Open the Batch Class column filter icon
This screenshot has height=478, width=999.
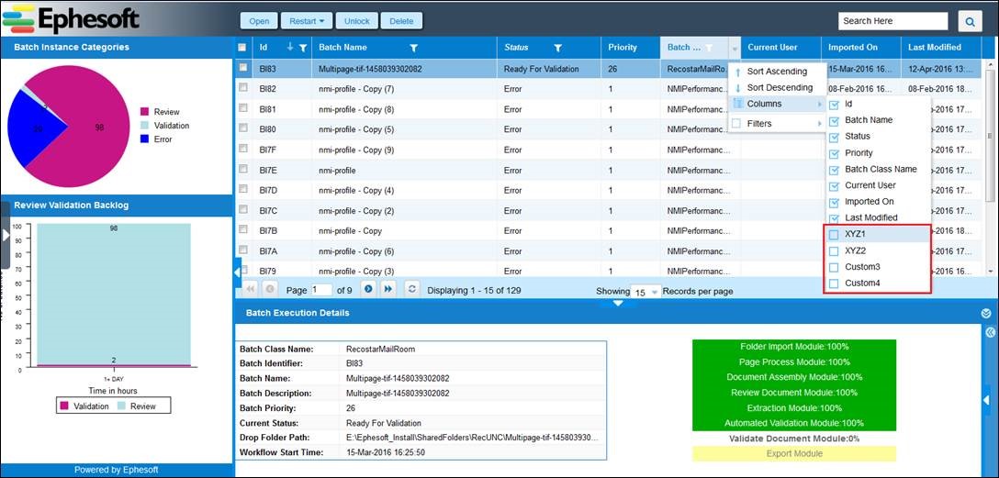[x=709, y=47]
